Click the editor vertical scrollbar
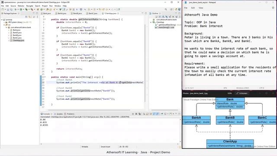The image size is (277, 156). pyautogui.click(x=145, y=63)
